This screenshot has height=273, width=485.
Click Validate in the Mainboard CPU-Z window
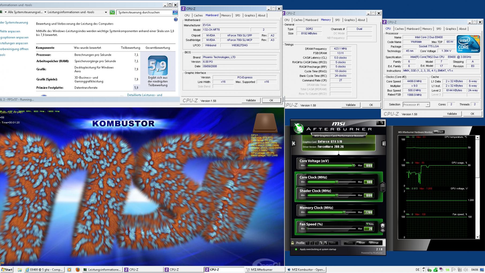[251, 100]
